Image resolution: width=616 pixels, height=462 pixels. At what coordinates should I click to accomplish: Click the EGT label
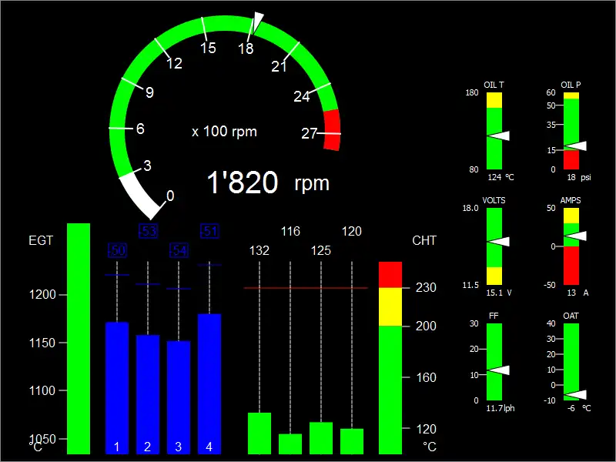pos(41,240)
